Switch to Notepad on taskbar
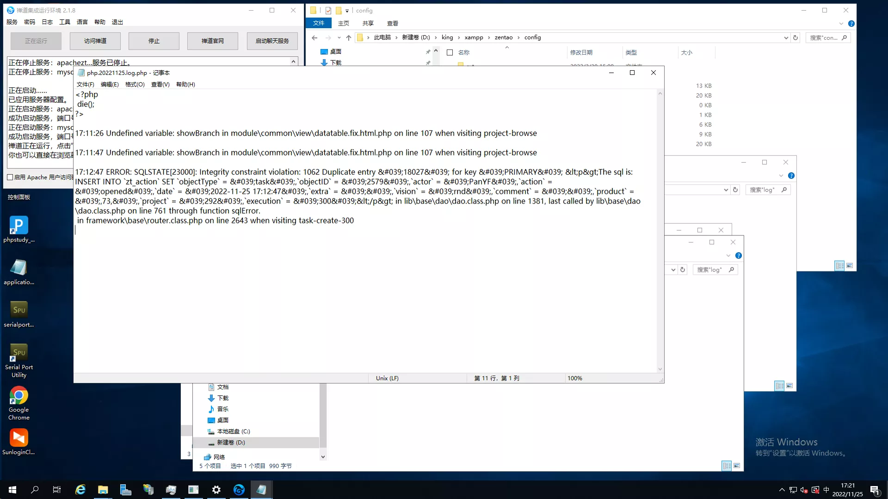This screenshot has width=888, height=499. click(x=261, y=489)
